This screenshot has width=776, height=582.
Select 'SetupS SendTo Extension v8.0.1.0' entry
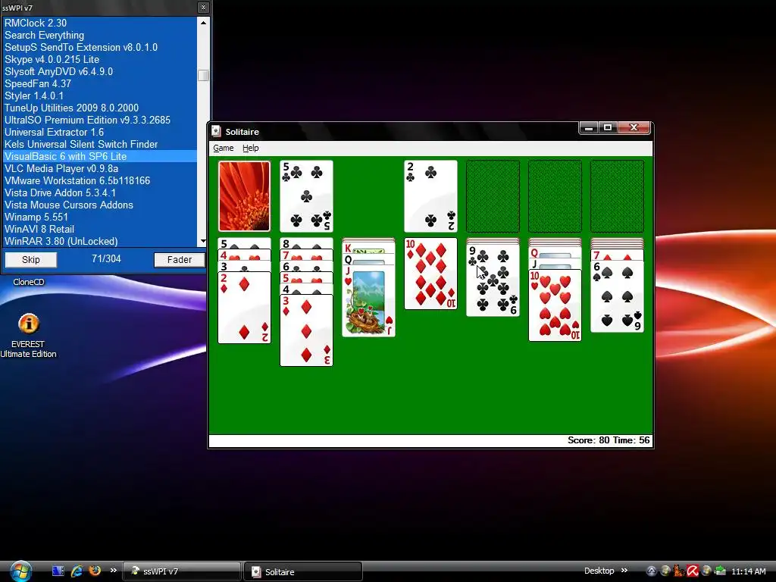point(99,47)
